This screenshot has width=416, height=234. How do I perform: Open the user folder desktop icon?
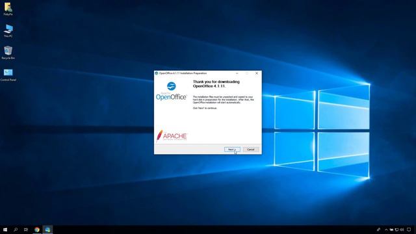coord(8,9)
